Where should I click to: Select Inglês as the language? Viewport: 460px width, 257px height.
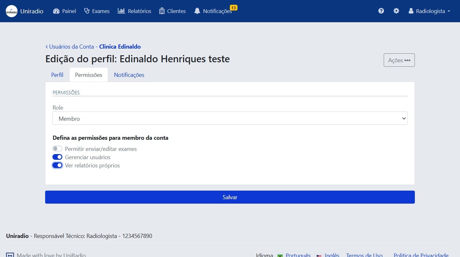coord(332,254)
